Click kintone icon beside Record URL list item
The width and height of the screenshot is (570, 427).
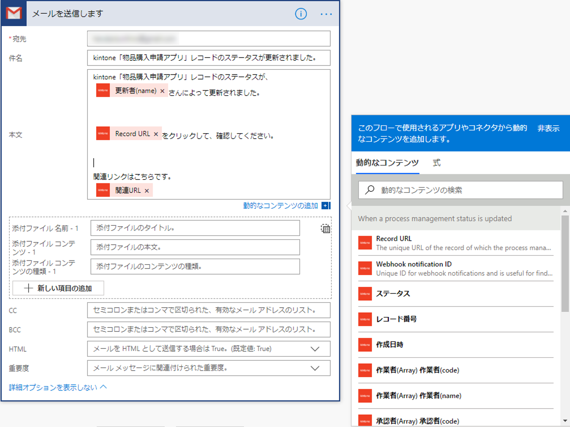(x=365, y=243)
